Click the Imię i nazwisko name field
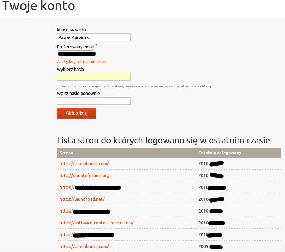285x252 pixels. point(93,37)
